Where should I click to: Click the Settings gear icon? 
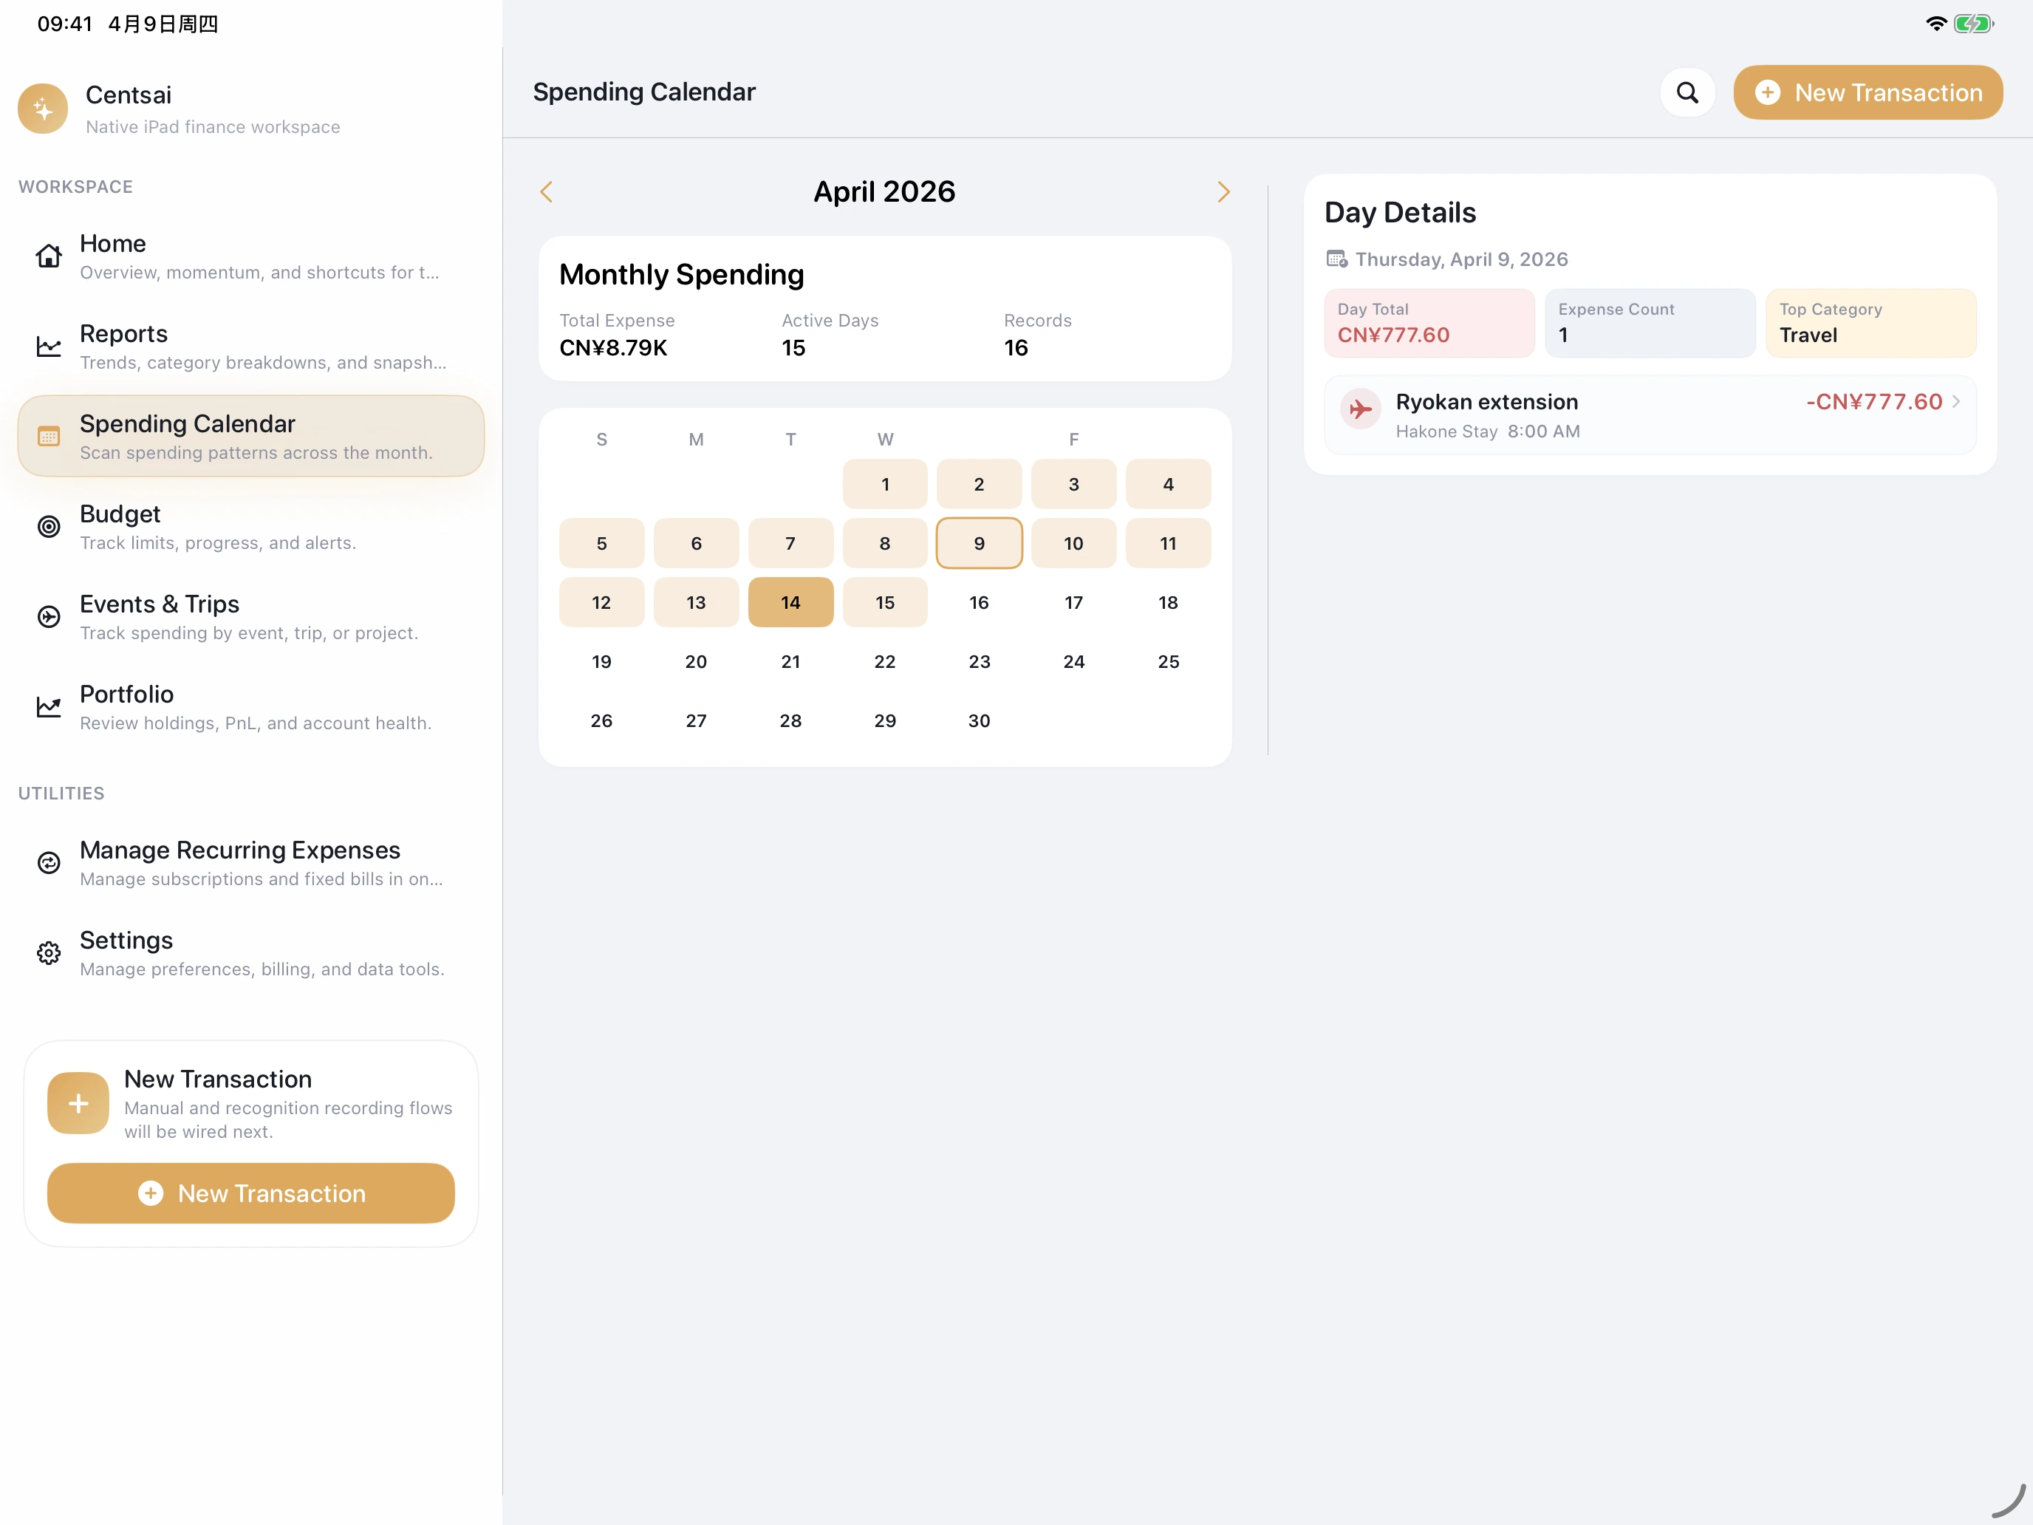pos(49,952)
